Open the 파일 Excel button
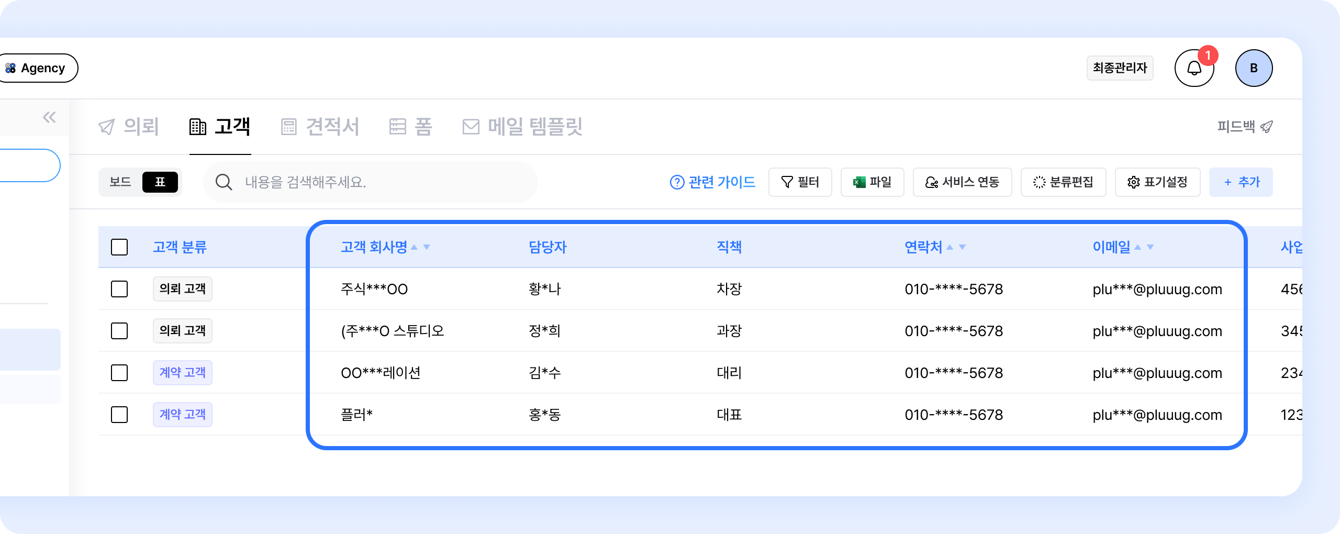Viewport: 1340px width, 534px height. click(x=872, y=182)
